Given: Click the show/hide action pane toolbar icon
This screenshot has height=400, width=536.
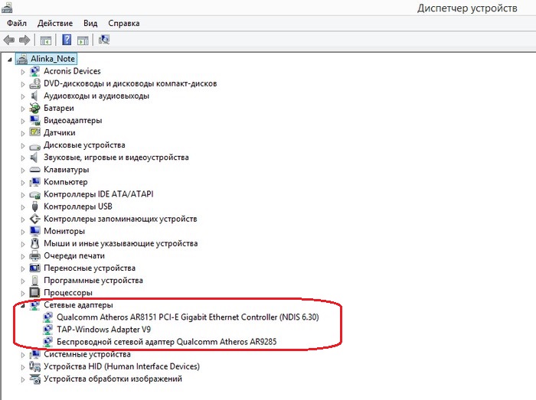Looking at the screenshot, I should point(83,41).
